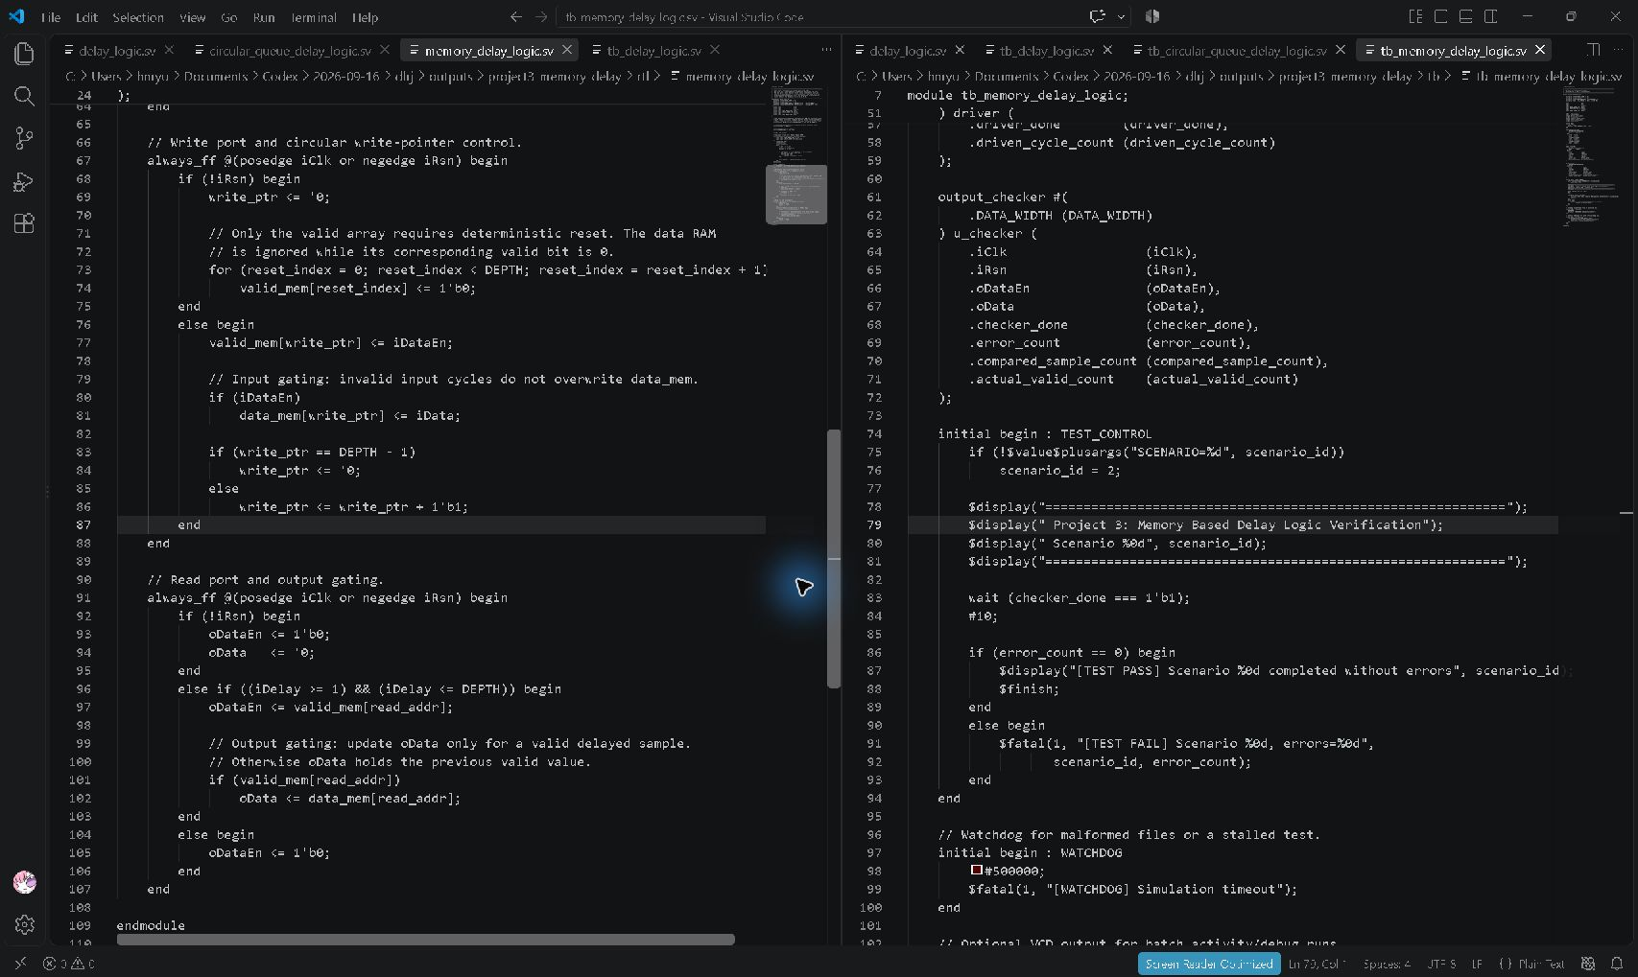Toggle breakpoint on #500000 line 98
The width and height of the screenshot is (1638, 977).
[x=854, y=871]
